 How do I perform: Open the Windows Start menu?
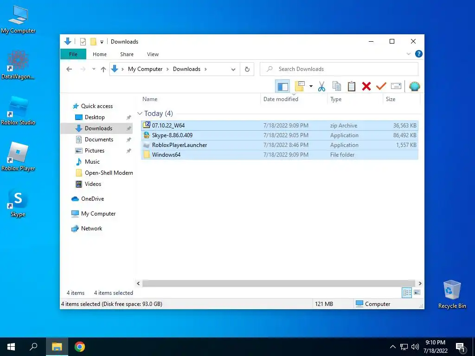click(11, 347)
